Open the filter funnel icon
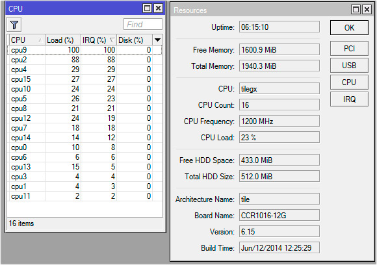The height and width of the screenshot is (265, 377). click(x=14, y=25)
